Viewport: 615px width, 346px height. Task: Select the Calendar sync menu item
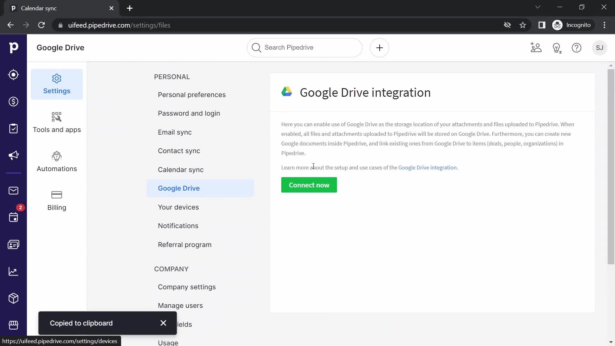tap(181, 169)
